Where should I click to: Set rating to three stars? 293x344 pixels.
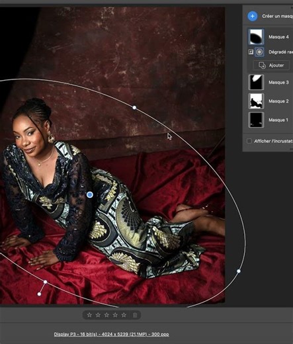(x=106, y=315)
